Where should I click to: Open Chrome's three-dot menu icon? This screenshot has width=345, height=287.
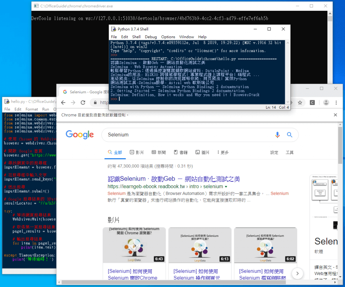(336, 103)
